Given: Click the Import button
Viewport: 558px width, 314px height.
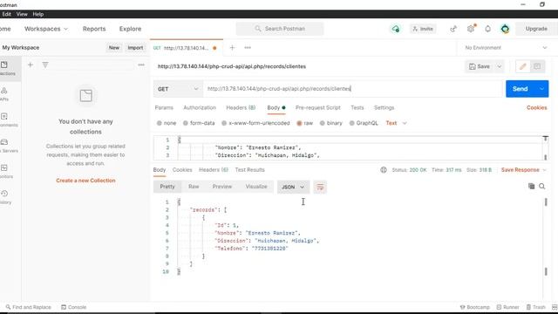Looking at the screenshot, I should (135, 48).
